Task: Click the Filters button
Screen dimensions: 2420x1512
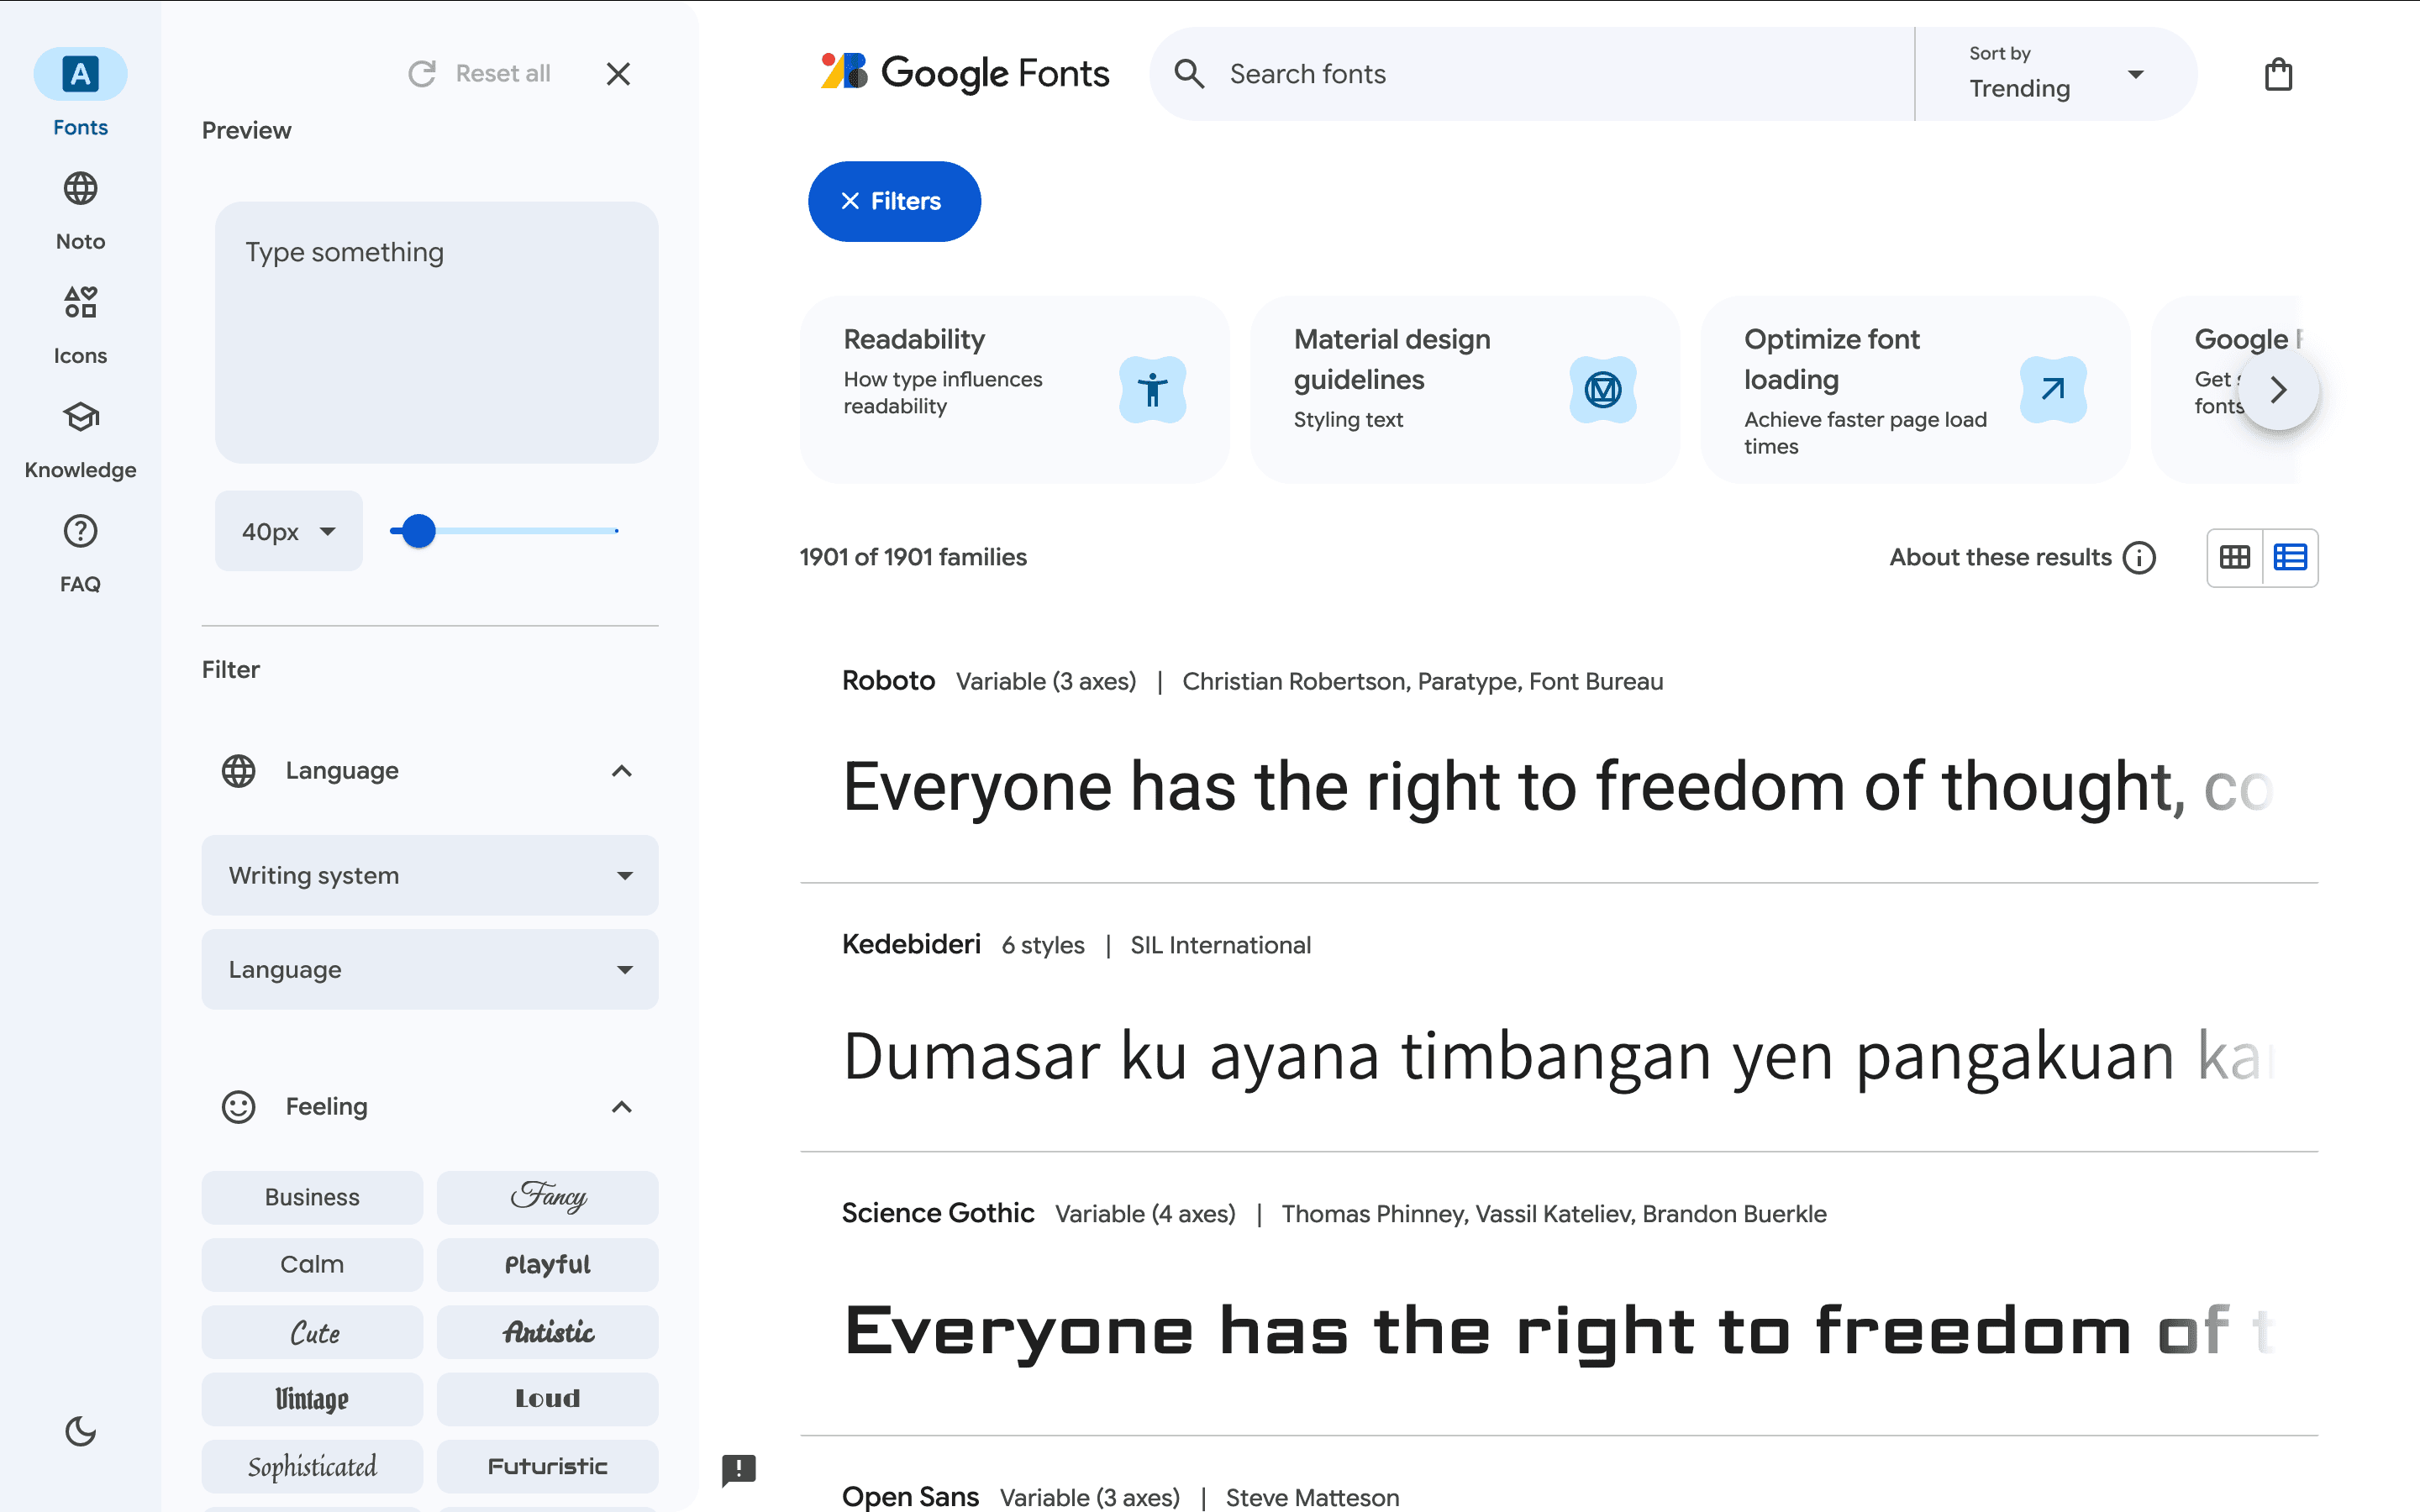Action: (x=894, y=201)
